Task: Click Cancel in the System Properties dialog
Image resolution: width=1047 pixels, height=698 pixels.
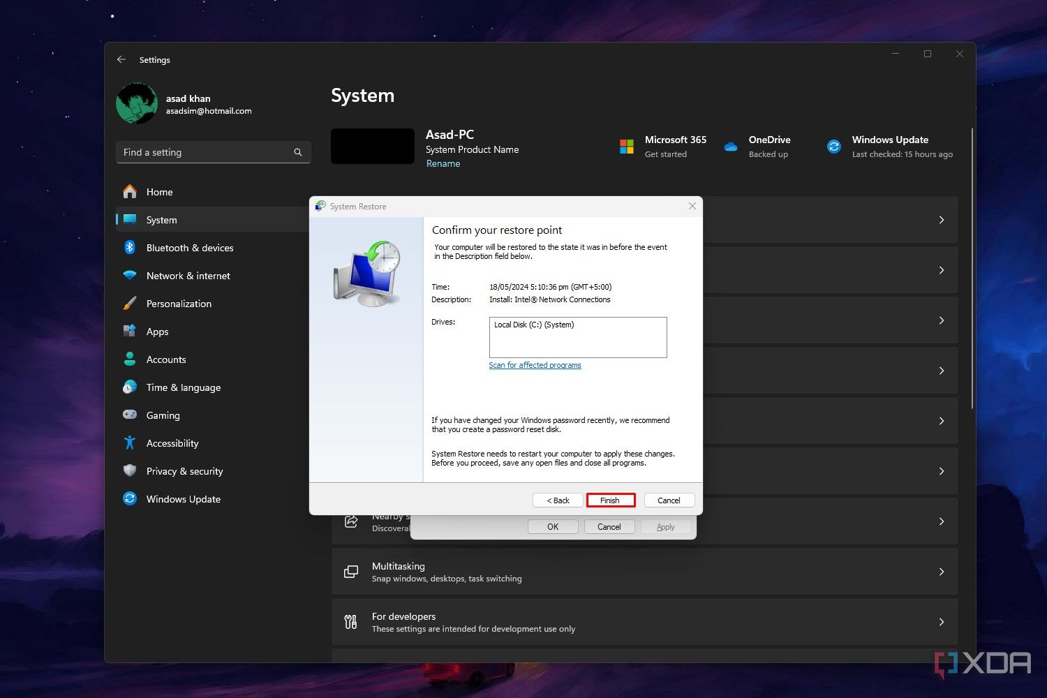Action: pos(609,526)
